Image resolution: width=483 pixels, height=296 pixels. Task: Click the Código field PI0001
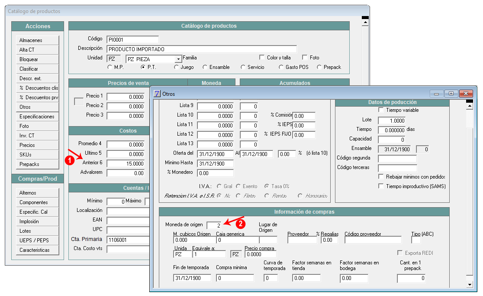(x=132, y=39)
